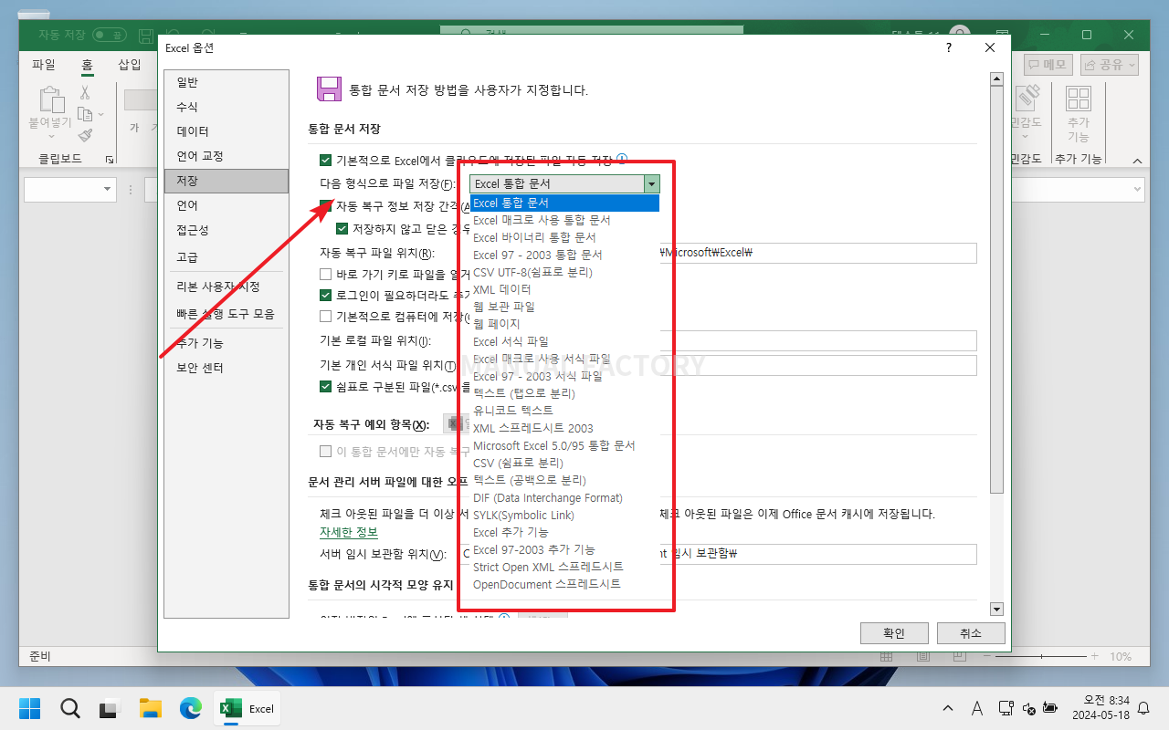Collapse the file format dropdown arrow
Image resolution: width=1169 pixels, height=730 pixels.
pyautogui.click(x=651, y=184)
